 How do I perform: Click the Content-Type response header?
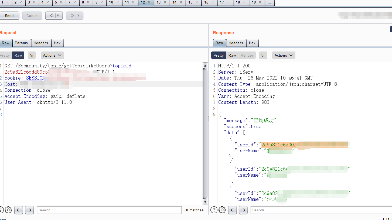[278, 84]
